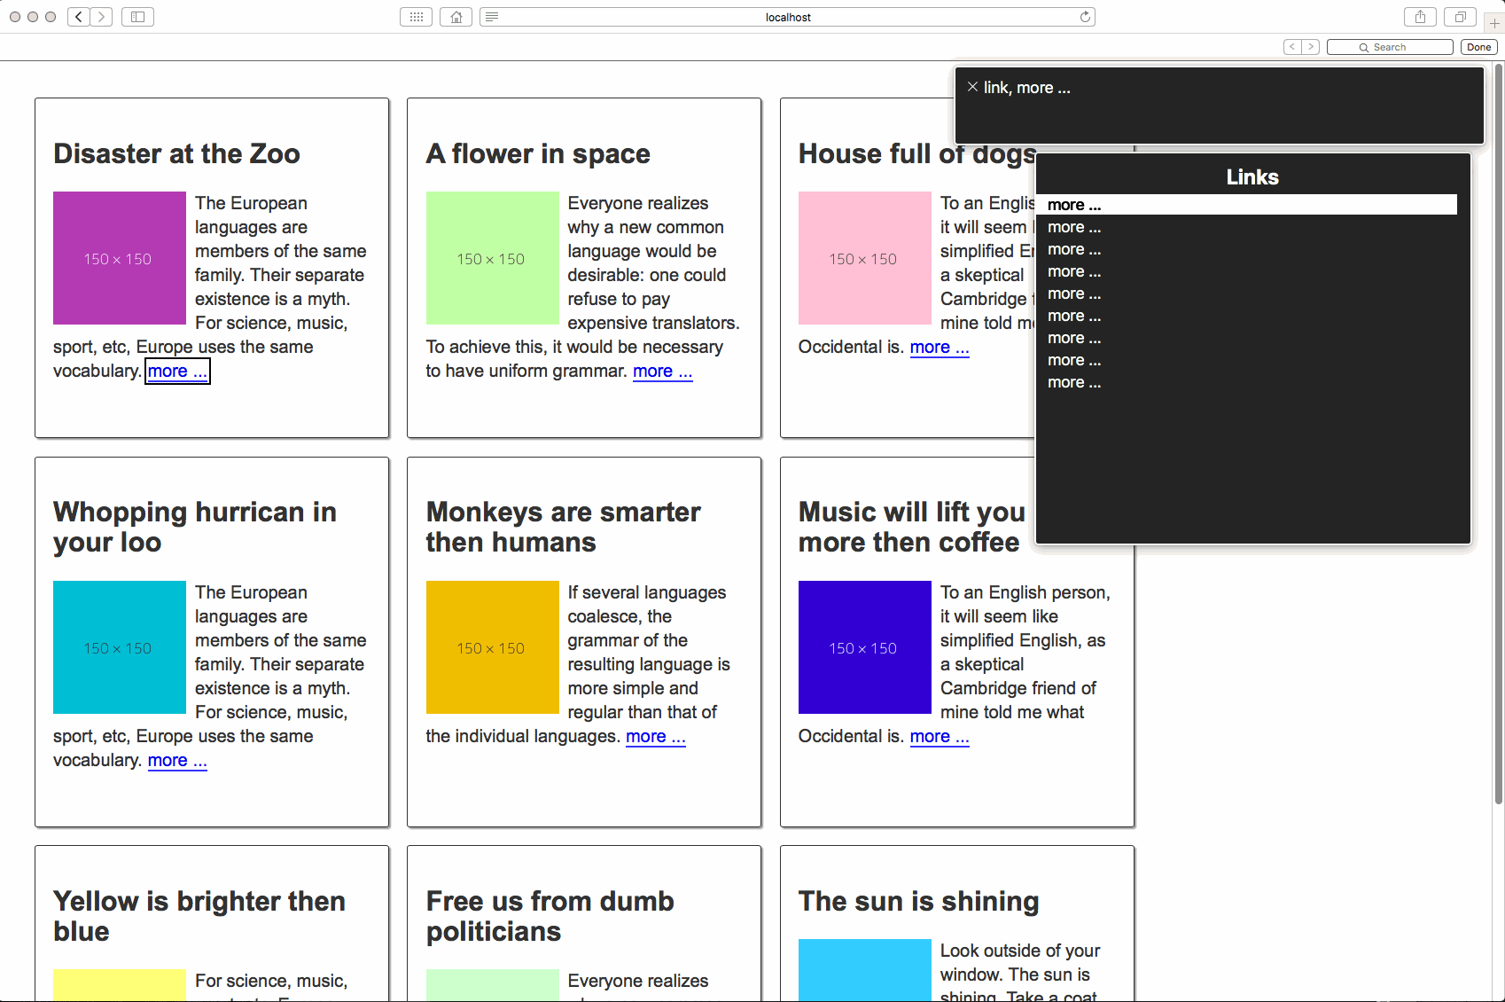This screenshot has height=1002, width=1505.
Task: Go back with the Safari back arrow
Action: pos(79,17)
